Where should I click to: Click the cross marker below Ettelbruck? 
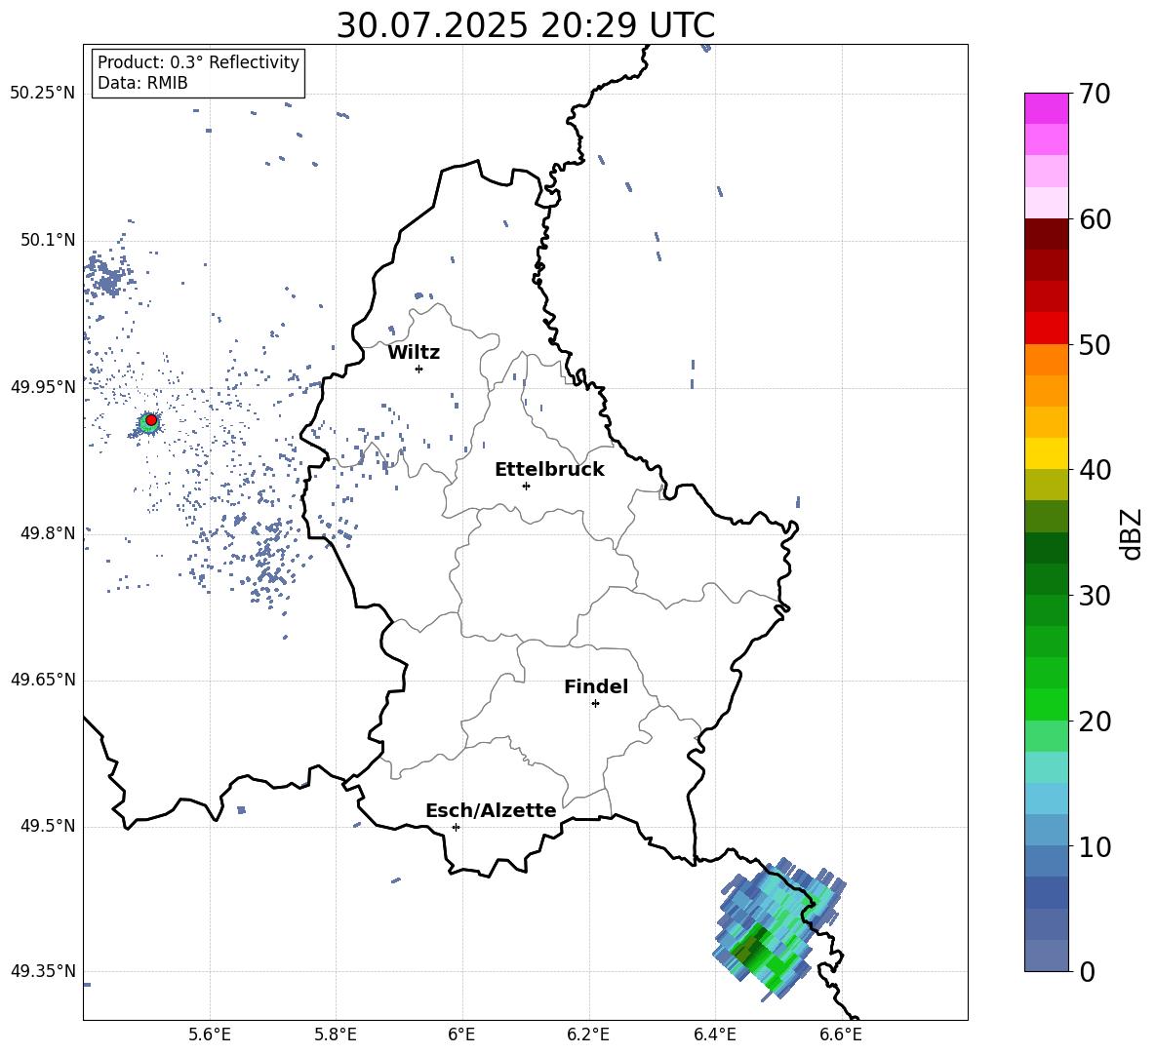[526, 486]
